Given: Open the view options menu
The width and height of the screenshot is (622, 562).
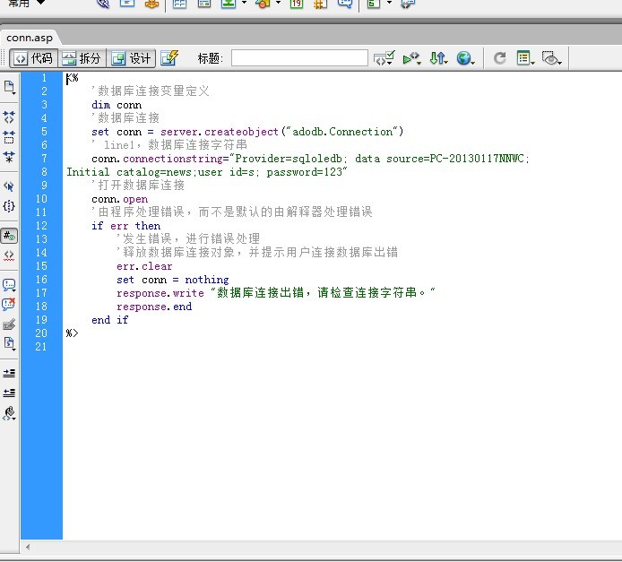Looking at the screenshot, I should pos(525,58).
